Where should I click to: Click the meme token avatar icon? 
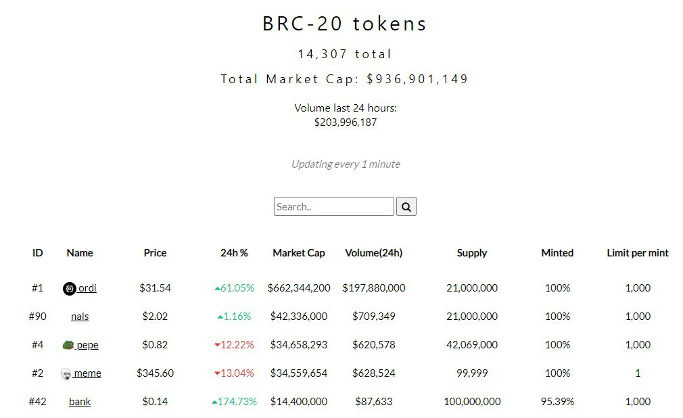[x=66, y=374]
